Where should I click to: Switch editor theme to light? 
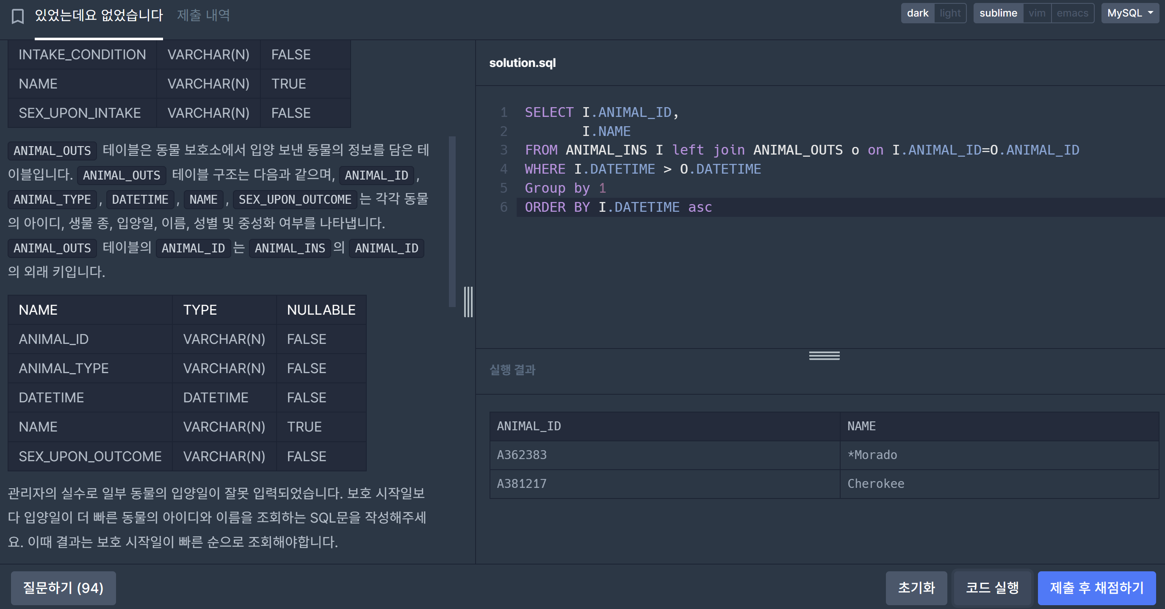950,13
